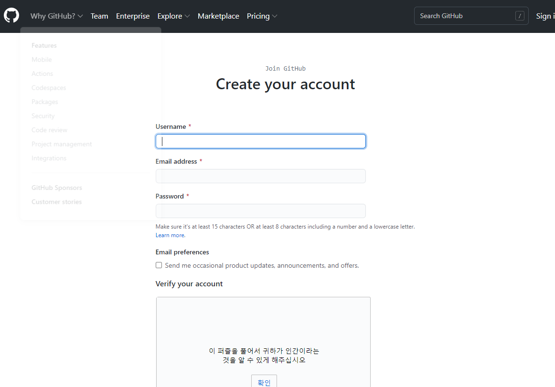Click the Join GitHub text
This screenshot has height=387, width=555.
[285, 68]
